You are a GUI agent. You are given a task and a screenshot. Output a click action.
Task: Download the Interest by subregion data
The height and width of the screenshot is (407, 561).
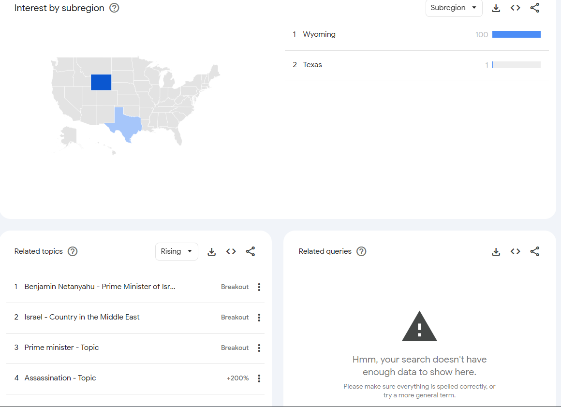coord(496,8)
